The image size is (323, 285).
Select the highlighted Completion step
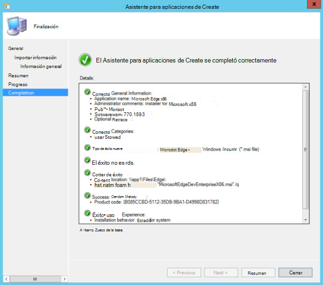(36, 93)
